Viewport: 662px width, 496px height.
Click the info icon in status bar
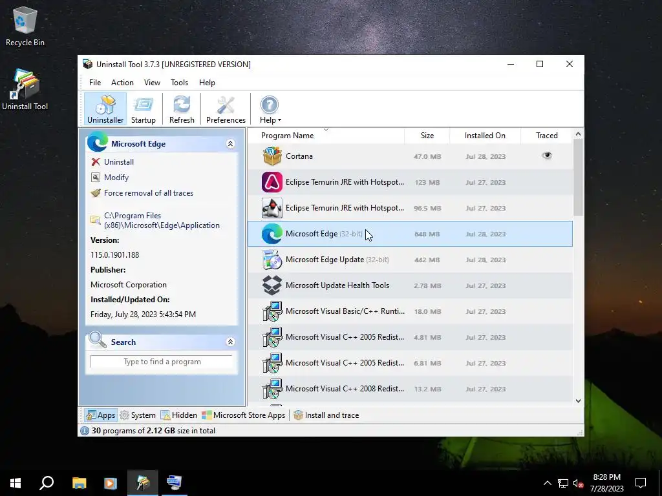[x=85, y=431]
